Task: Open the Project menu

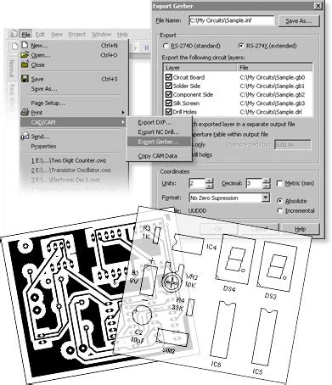Action: 76,35
